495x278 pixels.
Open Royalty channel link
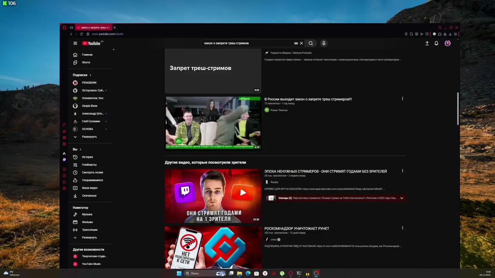point(274,182)
